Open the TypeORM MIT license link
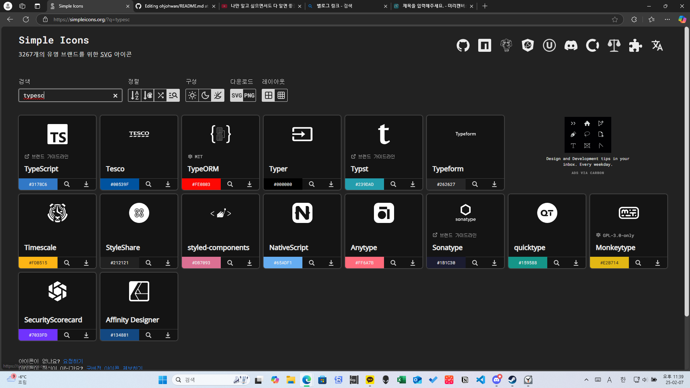Screen dimensions: 690x388 point(195,157)
